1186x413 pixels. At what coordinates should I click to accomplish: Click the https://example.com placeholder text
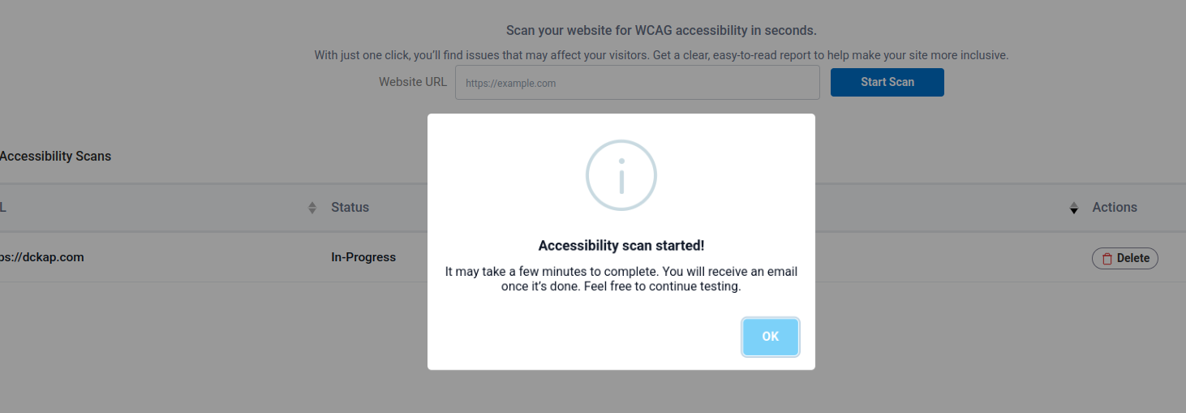click(x=510, y=83)
